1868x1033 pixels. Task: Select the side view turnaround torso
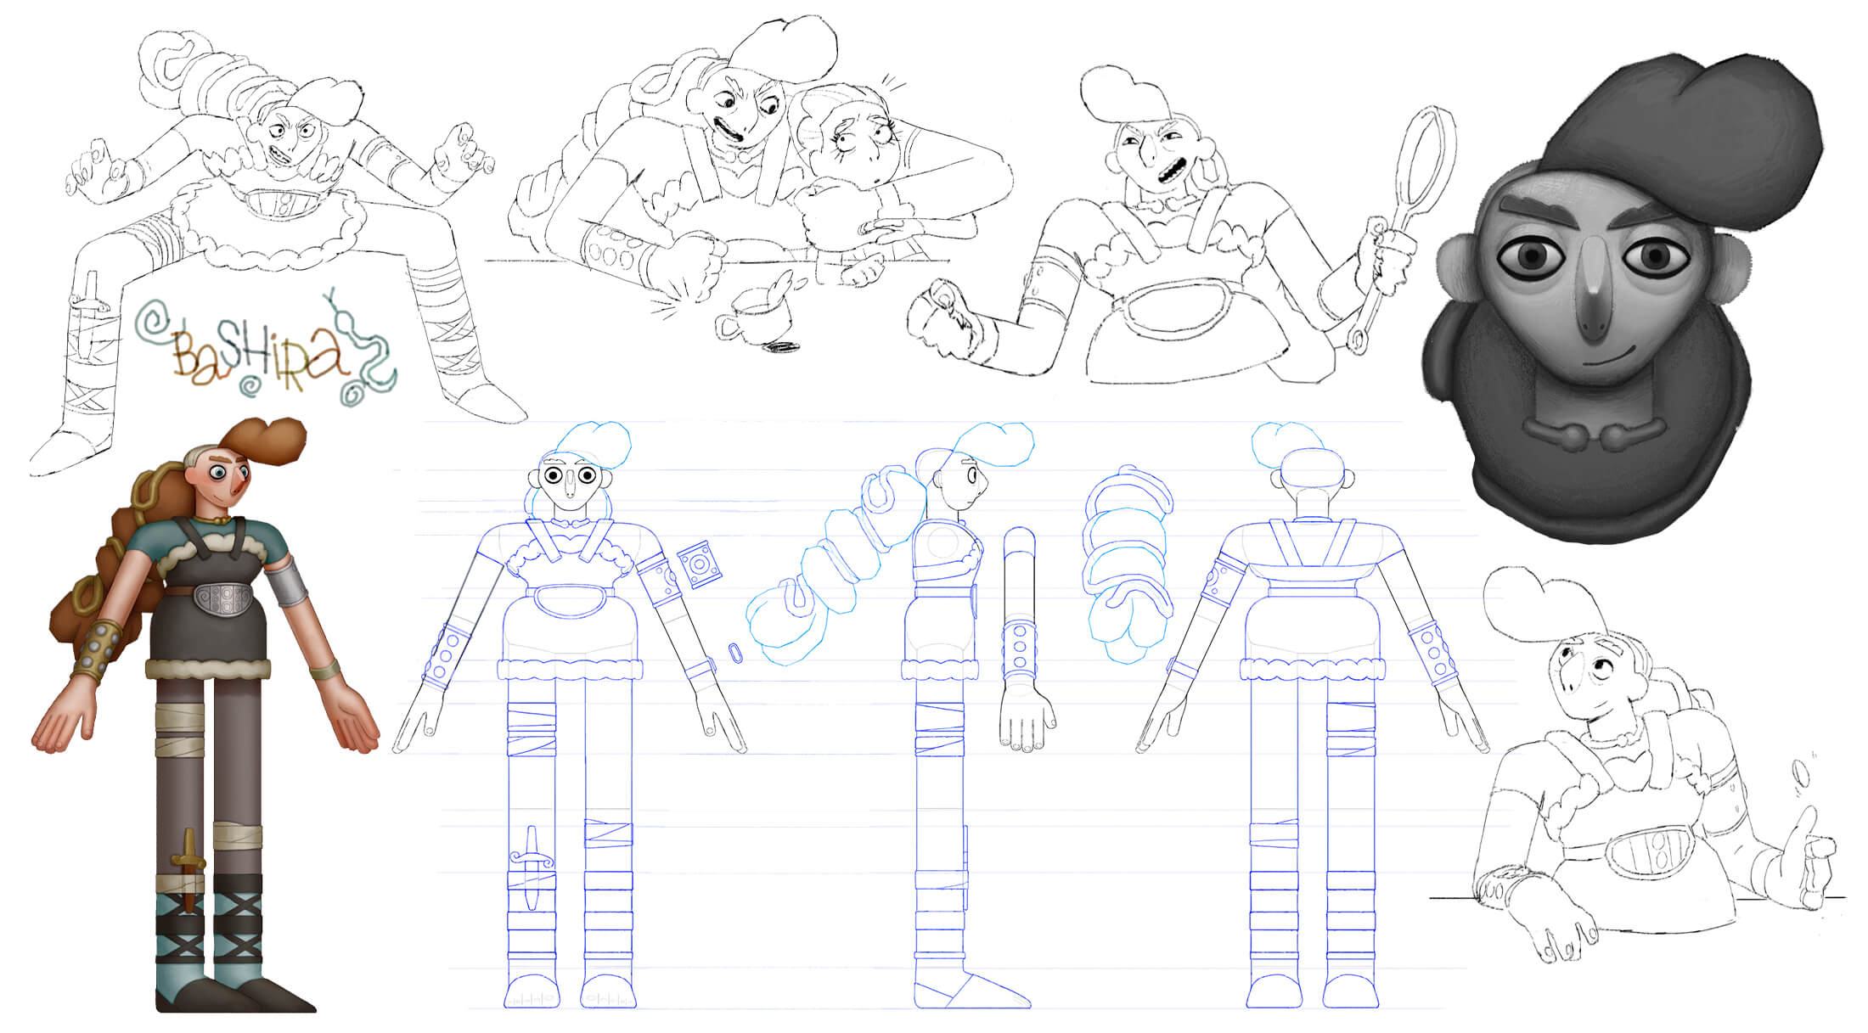click(941, 594)
